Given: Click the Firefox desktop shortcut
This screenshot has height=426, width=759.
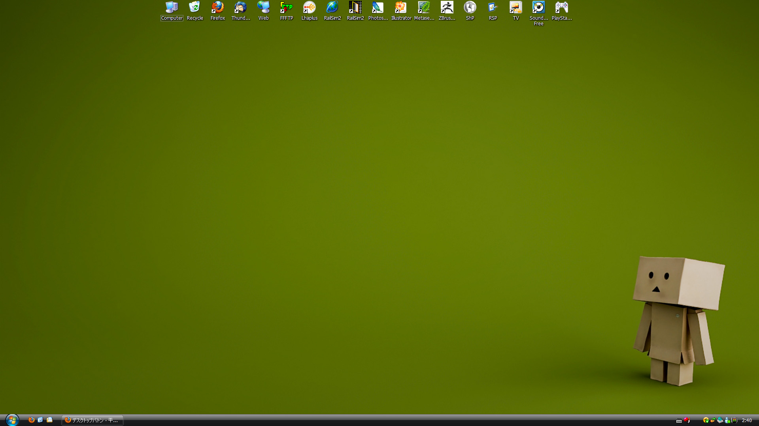Looking at the screenshot, I should (x=217, y=7).
